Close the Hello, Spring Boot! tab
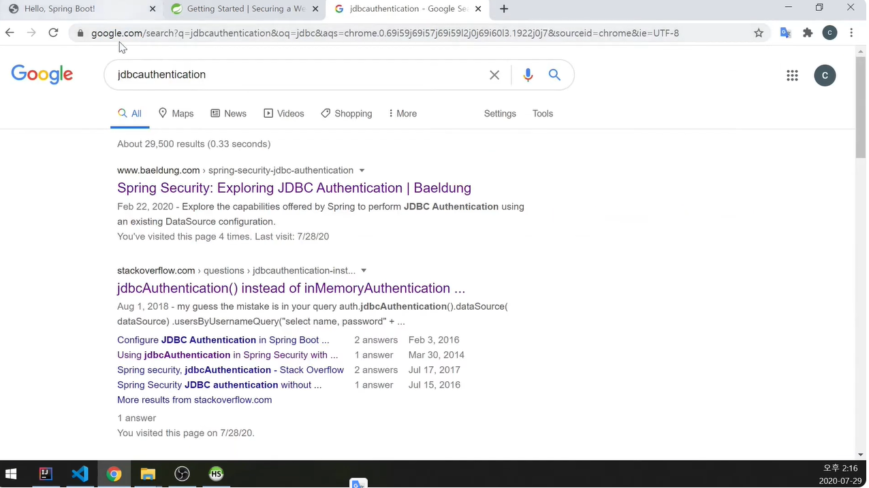 pos(152,9)
